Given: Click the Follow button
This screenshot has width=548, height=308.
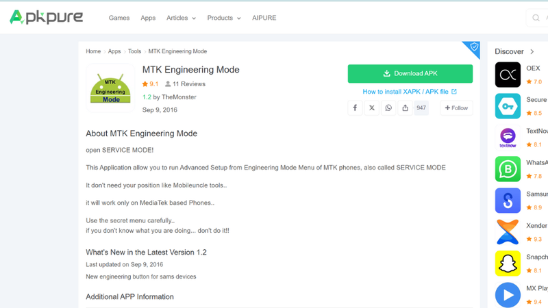Looking at the screenshot, I should click(456, 108).
